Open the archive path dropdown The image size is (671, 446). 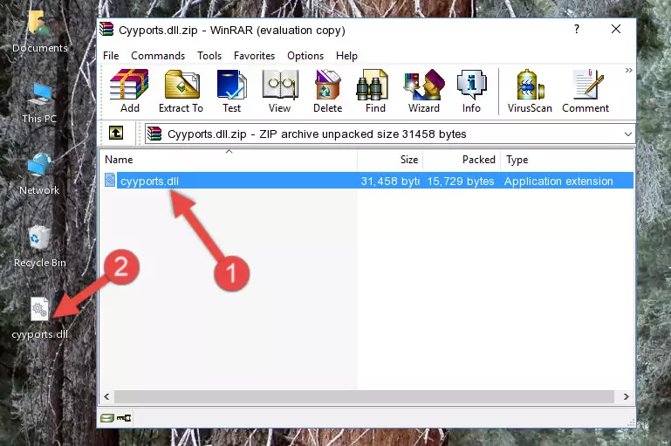627,134
